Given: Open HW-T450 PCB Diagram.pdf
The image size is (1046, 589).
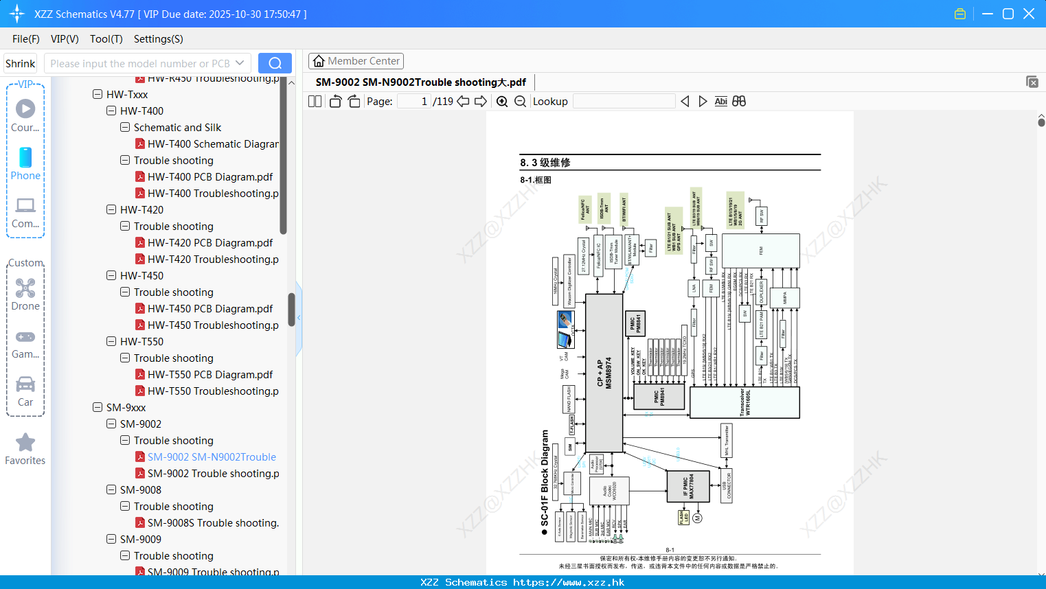Looking at the screenshot, I should click(x=204, y=308).
